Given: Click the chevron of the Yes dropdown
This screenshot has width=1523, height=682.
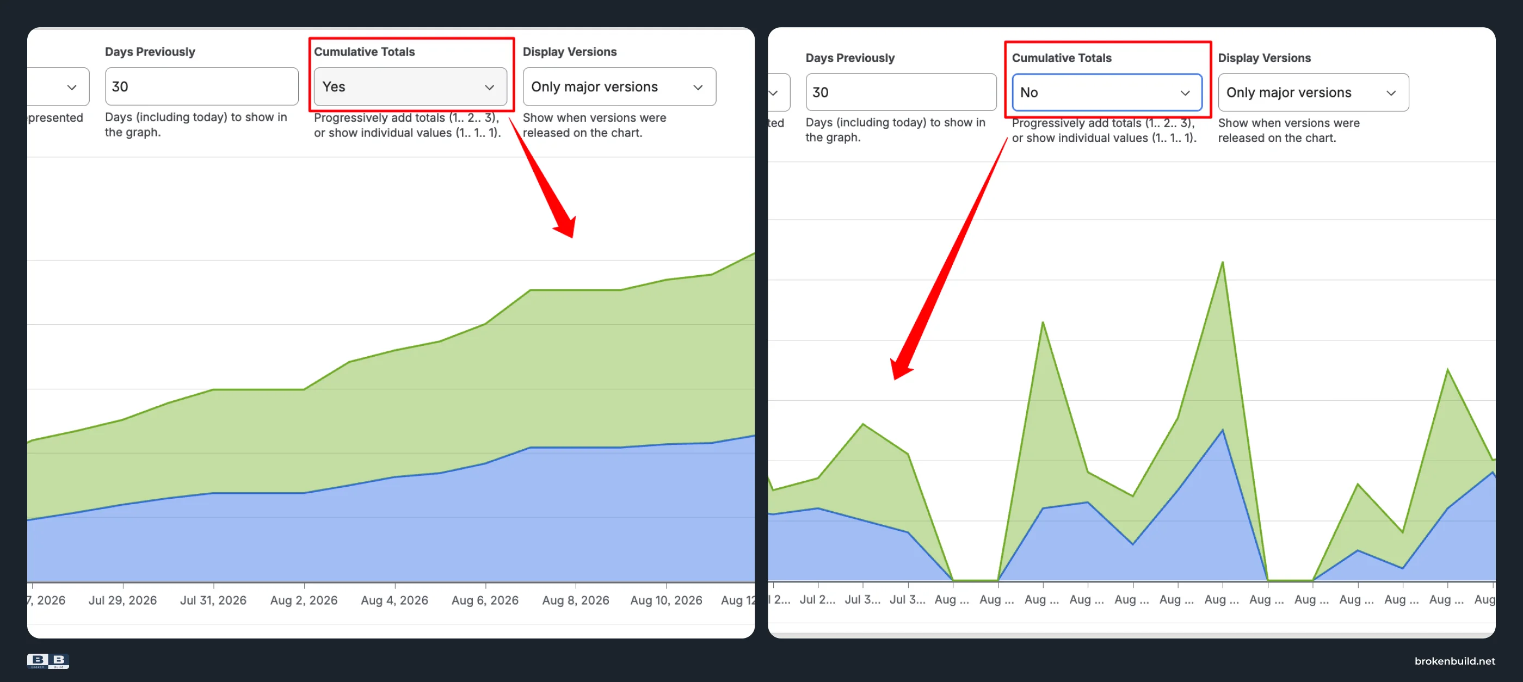Looking at the screenshot, I should coord(490,88).
